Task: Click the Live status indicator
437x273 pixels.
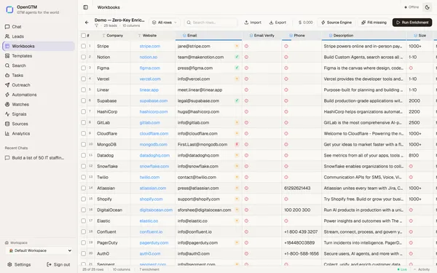Action: [x=402, y=269]
